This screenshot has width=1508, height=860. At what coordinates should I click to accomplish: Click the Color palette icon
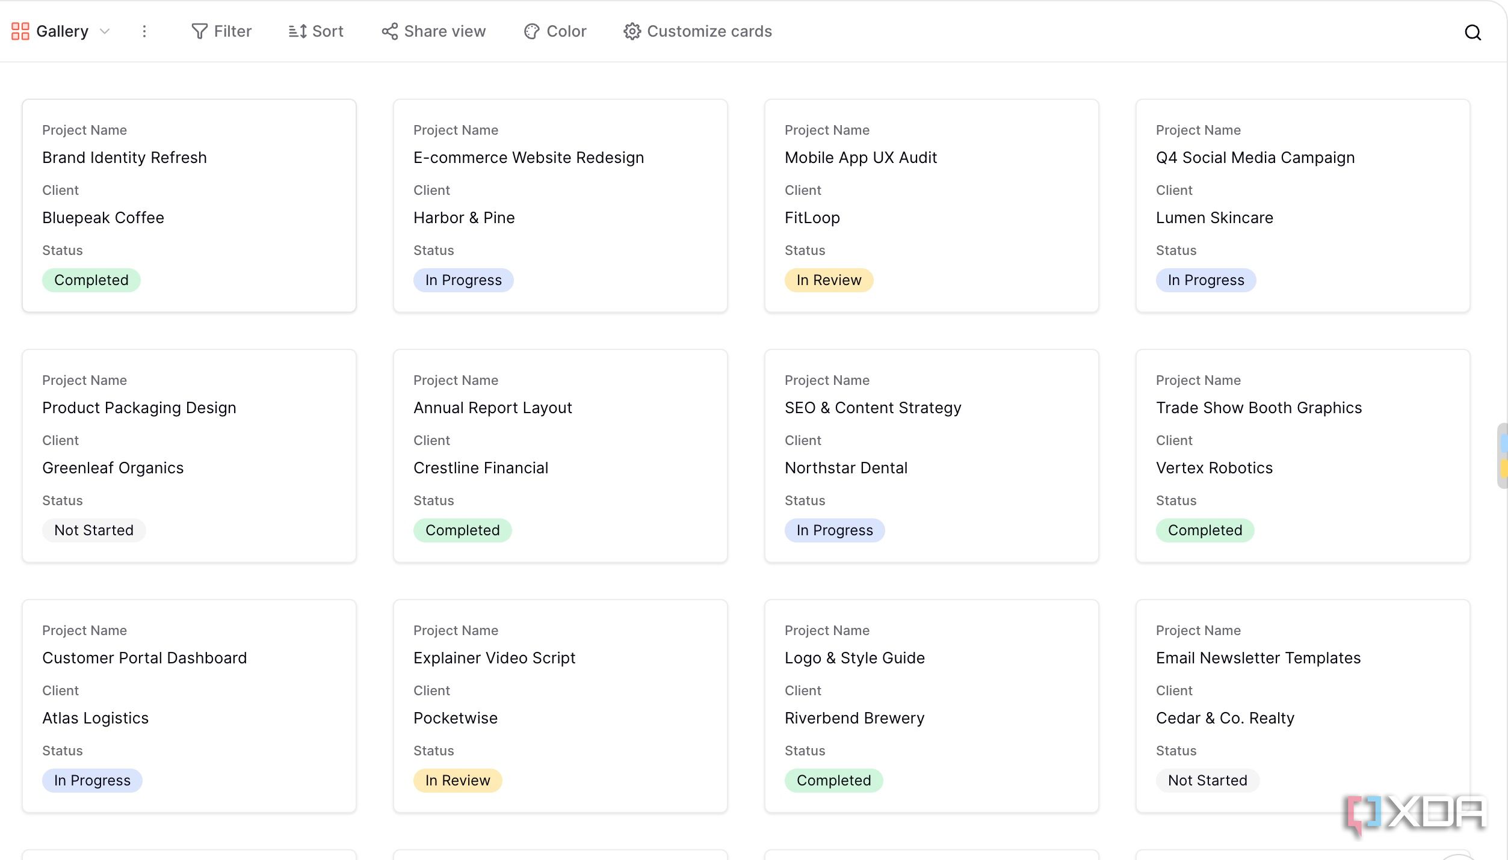click(x=532, y=31)
